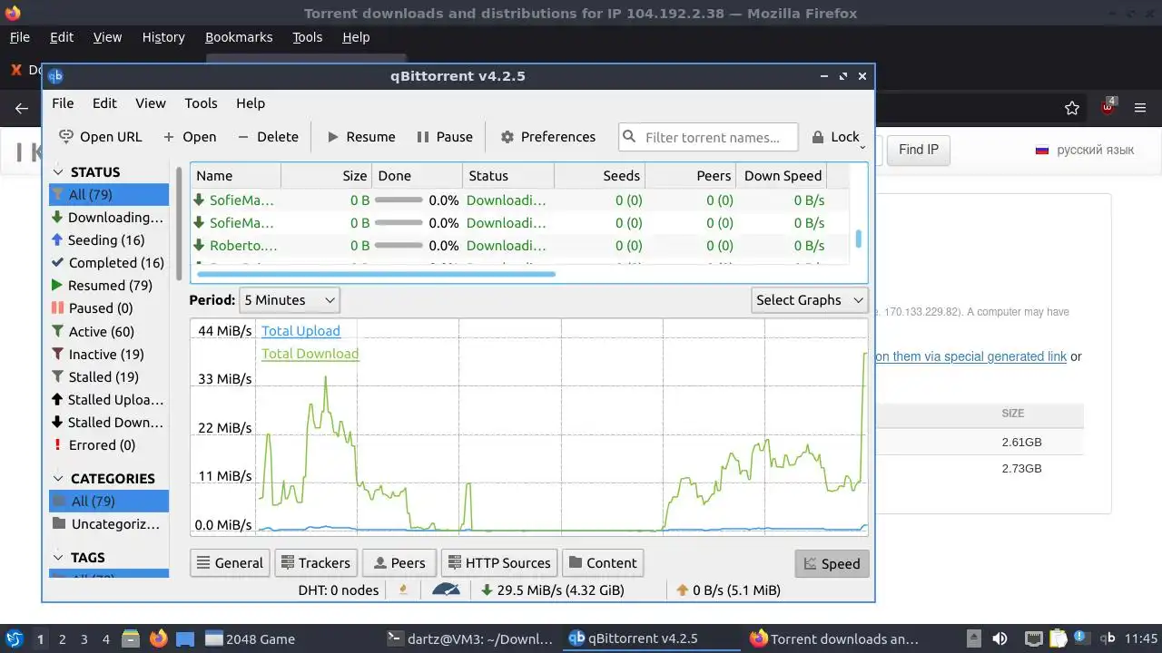Viewport: 1162px width, 653px height.
Task: Collapse the CATEGORIES section
Action: pyautogui.click(x=58, y=479)
